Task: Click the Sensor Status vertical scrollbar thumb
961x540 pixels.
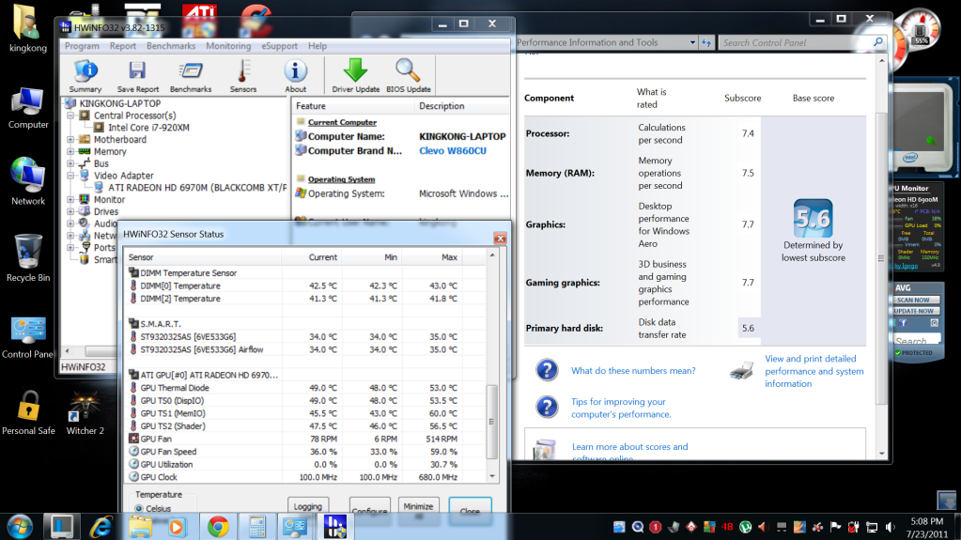Action: point(491,422)
